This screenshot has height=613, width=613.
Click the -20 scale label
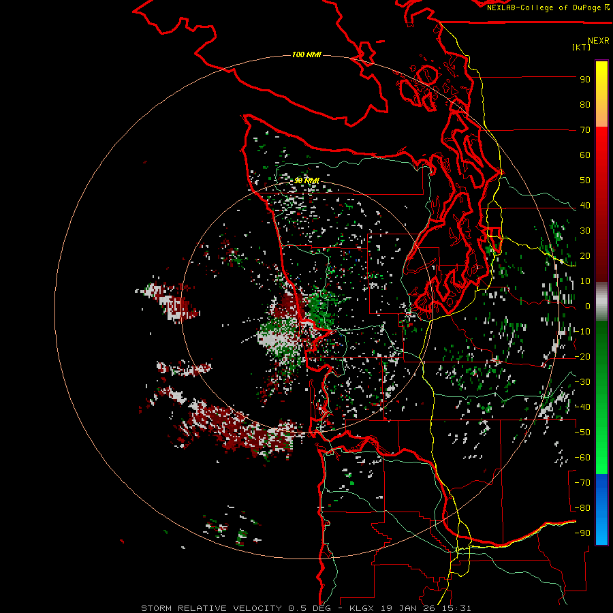point(582,357)
